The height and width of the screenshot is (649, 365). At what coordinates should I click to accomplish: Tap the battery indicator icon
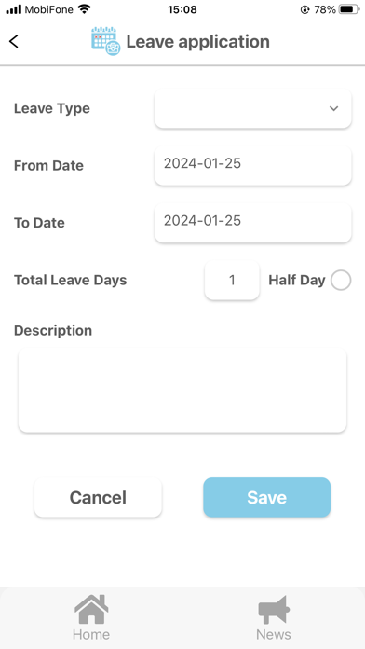tap(349, 9)
